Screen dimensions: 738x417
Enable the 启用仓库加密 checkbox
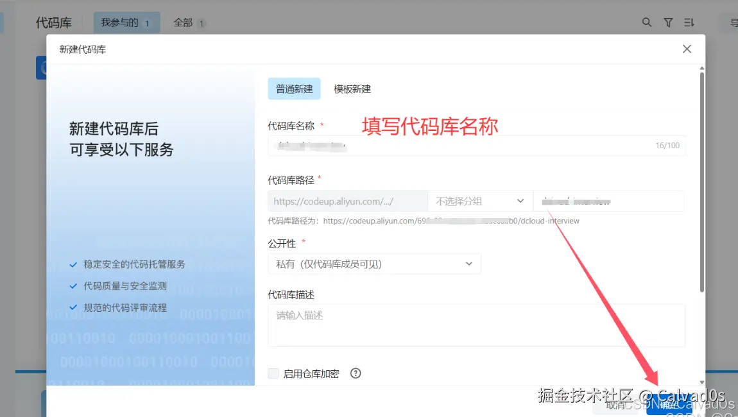[273, 374]
